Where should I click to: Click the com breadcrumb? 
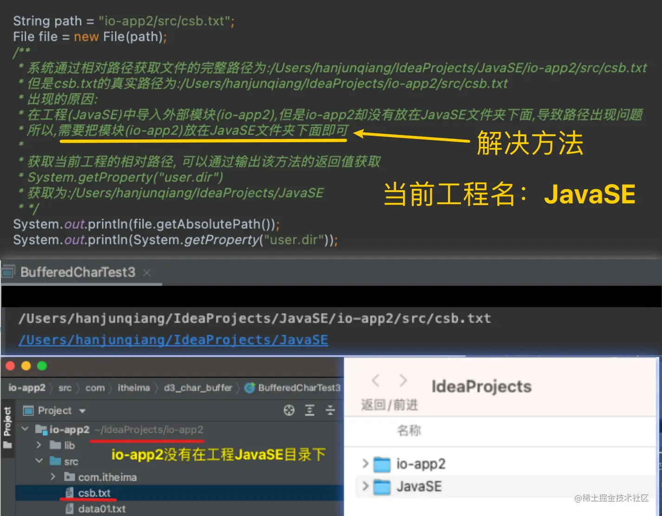[x=95, y=388]
